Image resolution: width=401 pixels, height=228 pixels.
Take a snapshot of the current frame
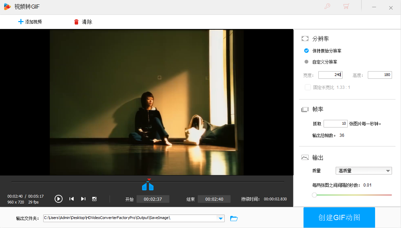click(x=94, y=199)
